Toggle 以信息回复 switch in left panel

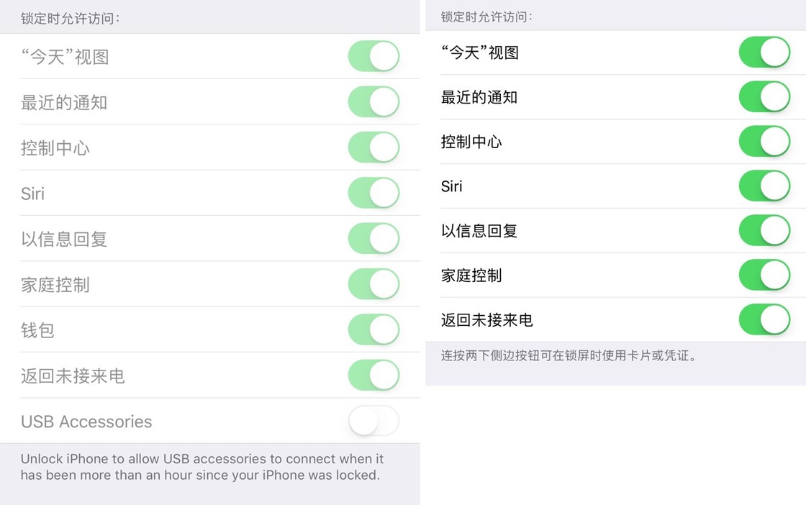[x=373, y=239]
